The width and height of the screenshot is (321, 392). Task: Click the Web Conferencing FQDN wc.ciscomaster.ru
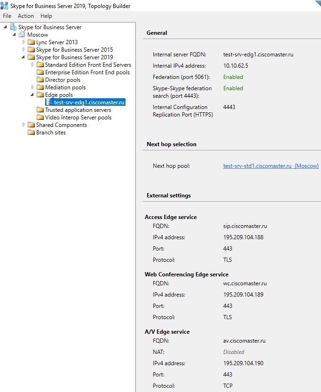coord(245,283)
